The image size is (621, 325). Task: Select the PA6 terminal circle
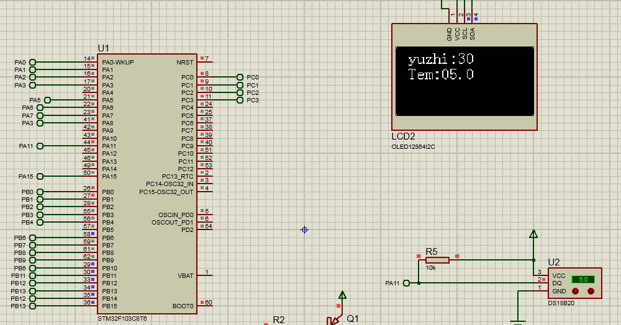pyautogui.click(x=40, y=108)
